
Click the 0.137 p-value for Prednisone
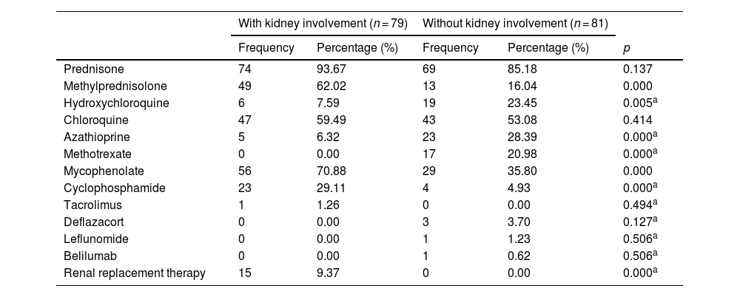pos(638,69)
